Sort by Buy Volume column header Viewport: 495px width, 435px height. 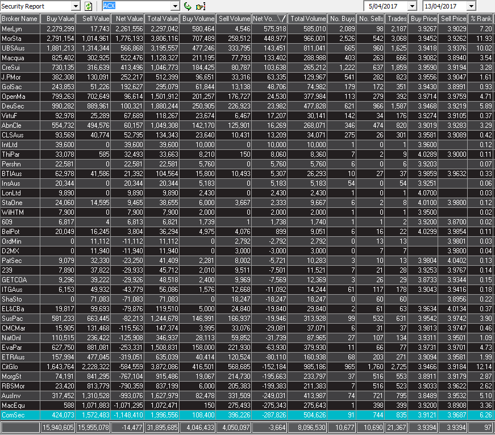pos(198,19)
